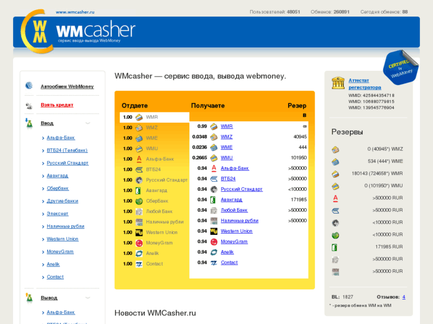Open Альфа-Банк link under Ввод
The height and width of the screenshot is (324, 433).
pos(61,137)
